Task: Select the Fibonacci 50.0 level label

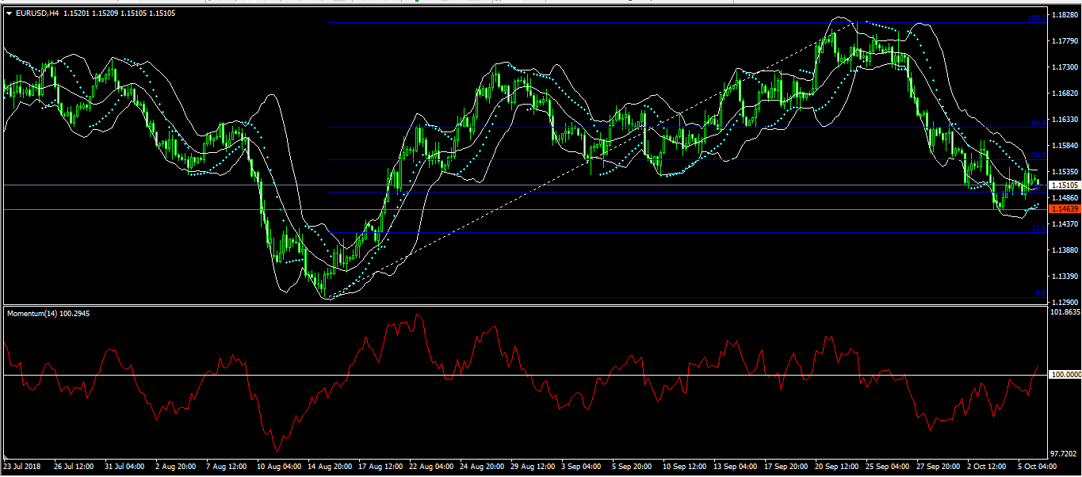Action: [1038, 156]
